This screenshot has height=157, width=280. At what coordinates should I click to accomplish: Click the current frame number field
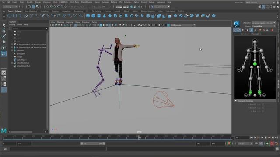[241, 138]
